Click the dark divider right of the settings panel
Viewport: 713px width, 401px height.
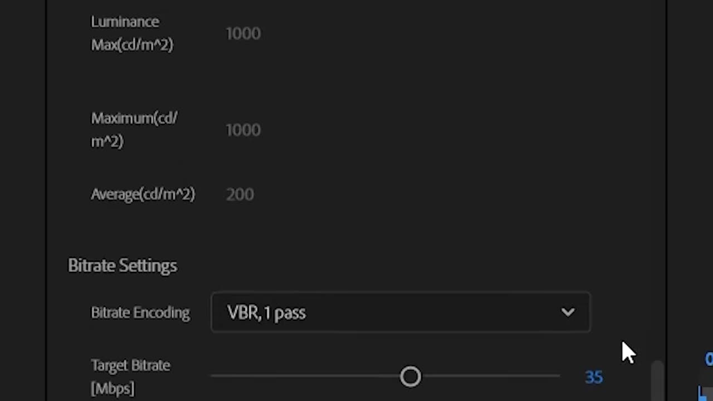click(x=667, y=184)
